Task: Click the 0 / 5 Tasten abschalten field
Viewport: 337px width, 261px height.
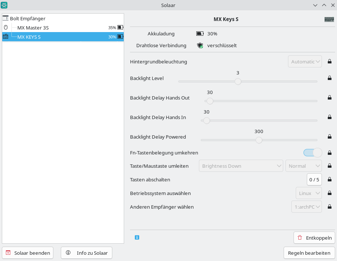Action: tap(314, 180)
